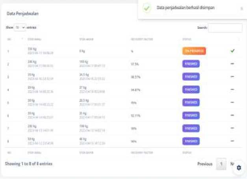Click the ON PROGRESS status badge

(x=194, y=51)
